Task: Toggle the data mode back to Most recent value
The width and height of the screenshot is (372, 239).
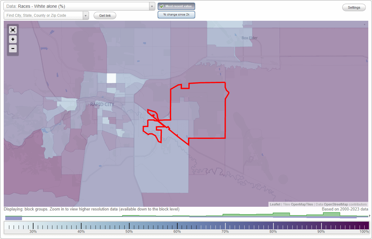Action: [x=176, y=6]
